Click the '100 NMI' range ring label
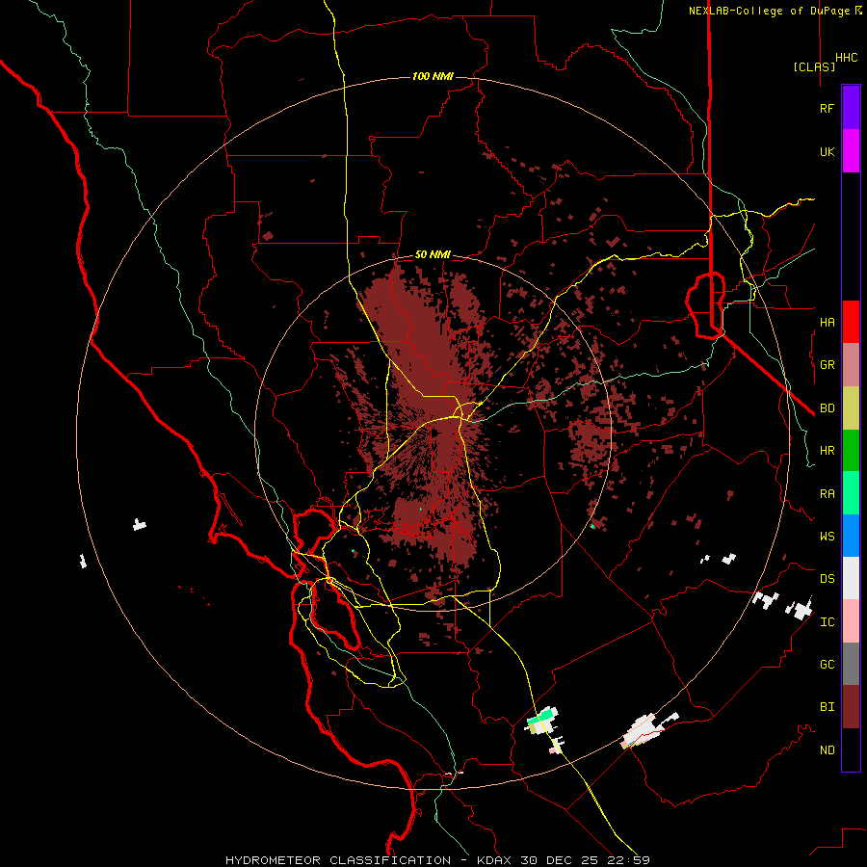867x867 pixels. (x=433, y=76)
